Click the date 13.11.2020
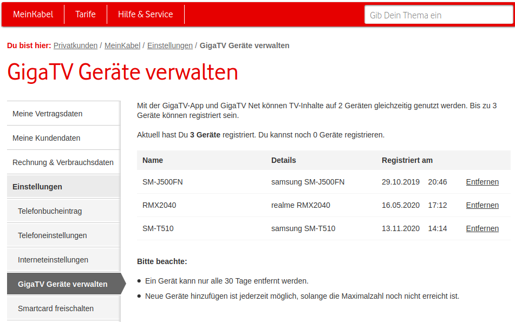This screenshot has width=515, height=322. pyautogui.click(x=401, y=228)
